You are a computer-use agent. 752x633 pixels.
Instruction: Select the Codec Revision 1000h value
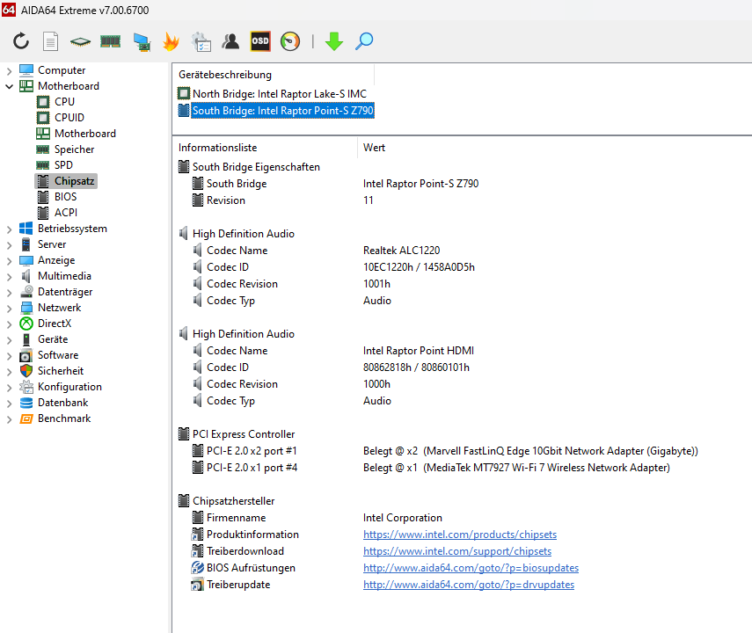pyautogui.click(x=376, y=384)
